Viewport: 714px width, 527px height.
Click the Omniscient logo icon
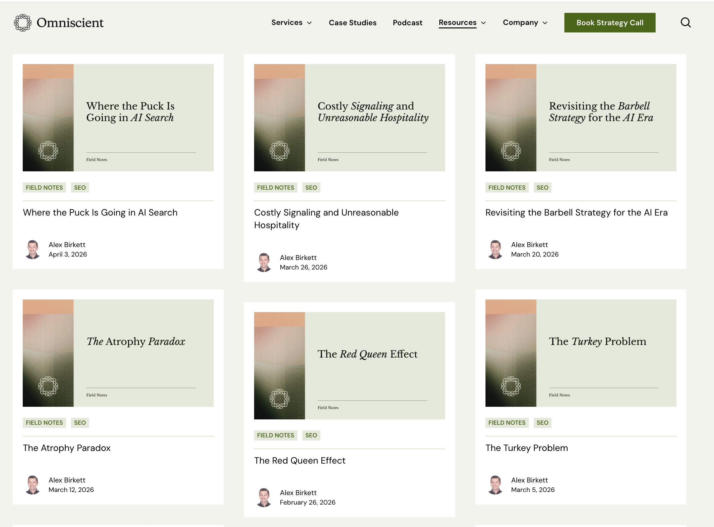(23, 23)
